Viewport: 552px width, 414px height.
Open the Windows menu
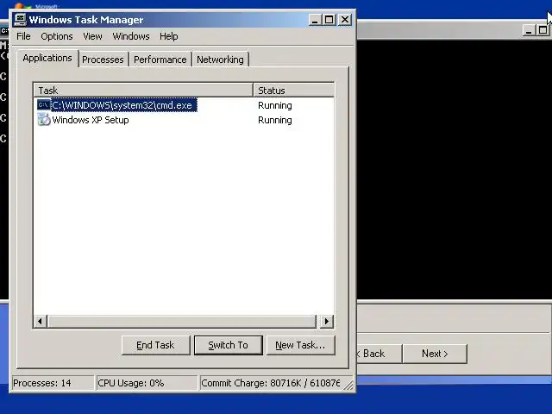[131, 36]
